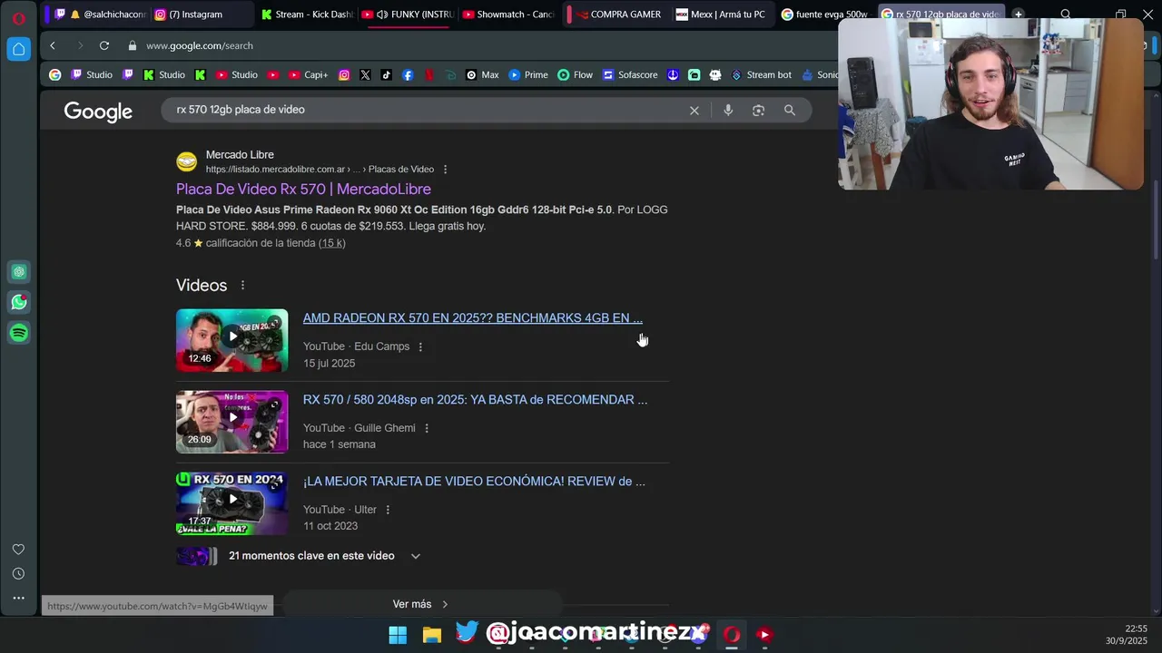
Task: Click the (15 k) store rating link
Action: click(x=331, y=243)
